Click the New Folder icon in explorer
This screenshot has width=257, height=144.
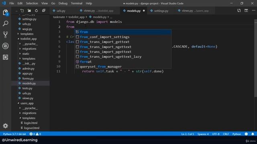click(x=29, y=11)
